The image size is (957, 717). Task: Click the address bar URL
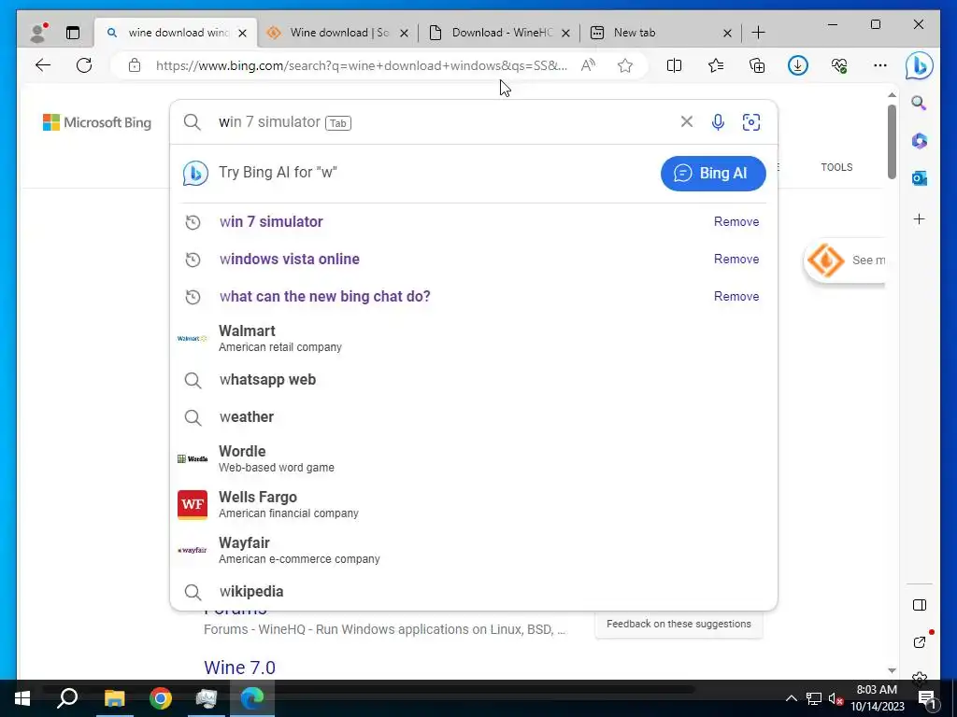coord(362,65)
